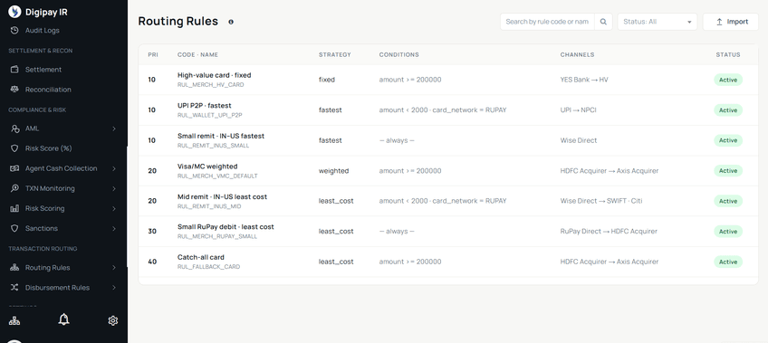Open rule UPI P2P · fastest
768x343 pixels.
pos(205,106)
